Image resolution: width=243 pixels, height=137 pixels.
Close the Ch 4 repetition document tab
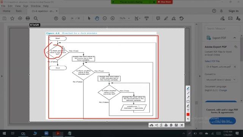point(57,11)
